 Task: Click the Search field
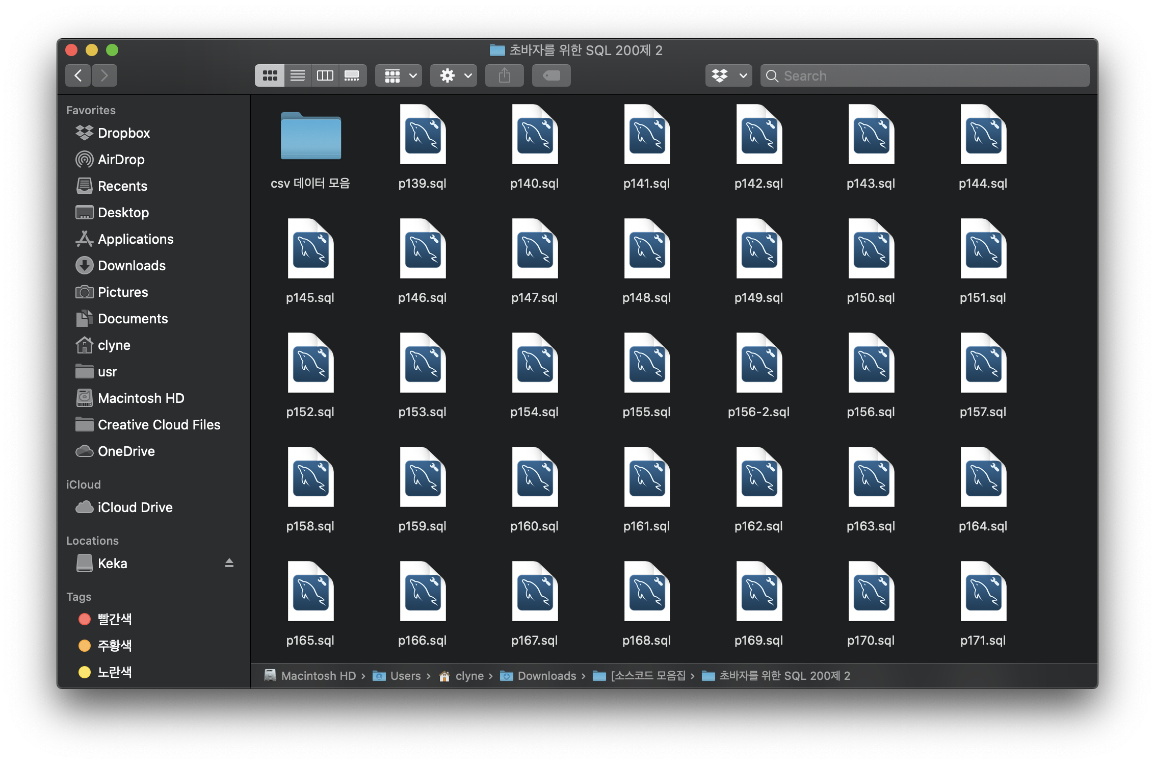(925, 75)
